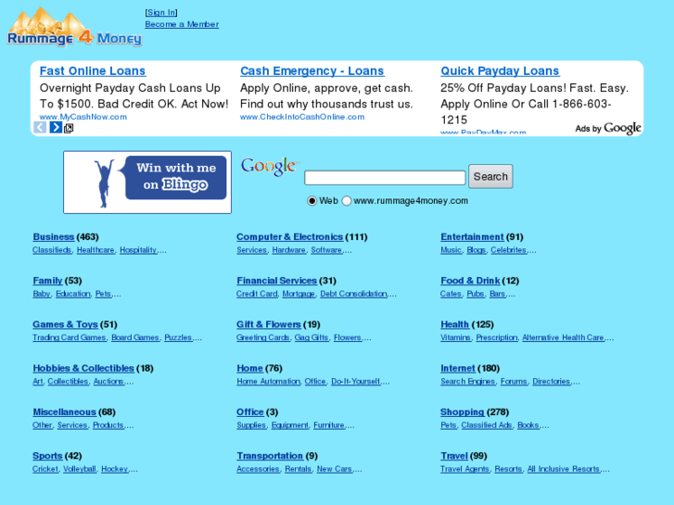This screenshot has width=674, height=505.
Task: Open the Entertainment category
Action: (x=472, y=237)
